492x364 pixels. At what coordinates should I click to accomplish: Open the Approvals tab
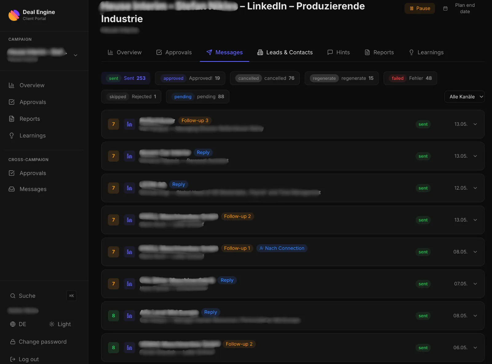coord(174,52)
